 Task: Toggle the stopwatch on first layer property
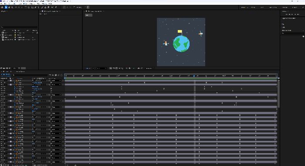(x=15, y=82)
